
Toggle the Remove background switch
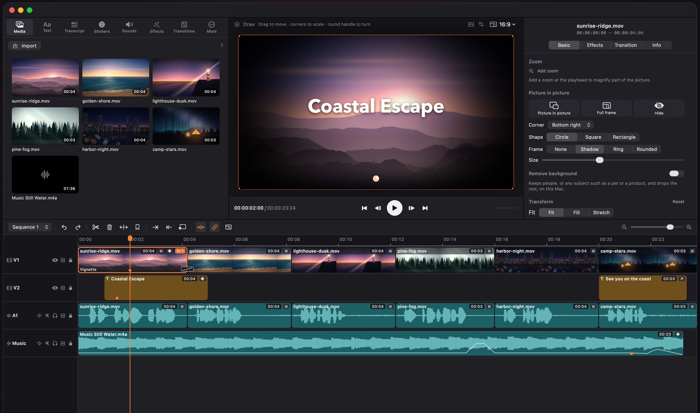[x=676, y=174]
